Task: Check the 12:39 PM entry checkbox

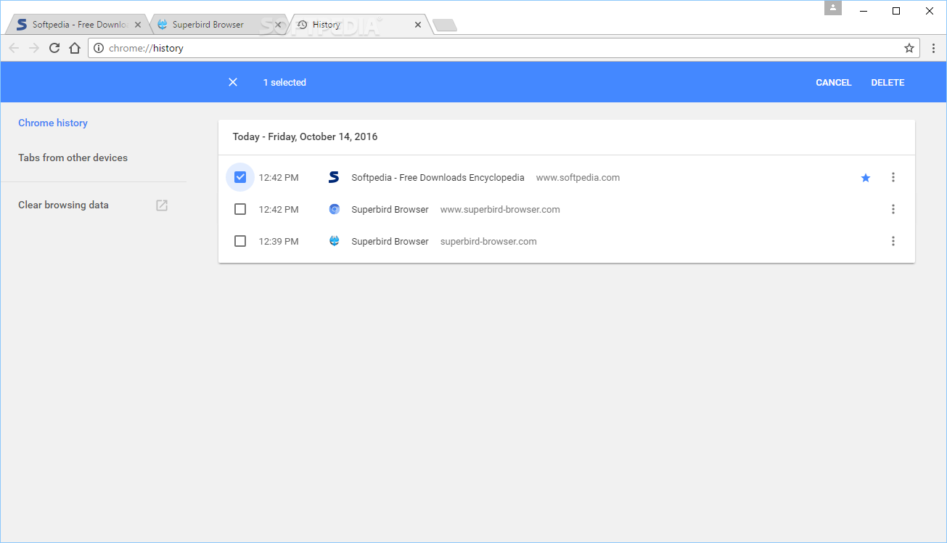Action: [x=240, y=241]
